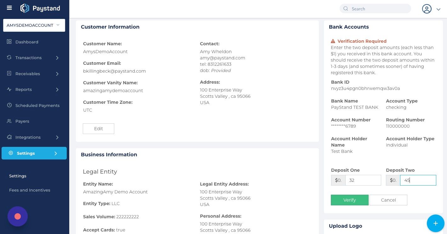This screenshot has width=447, height=234.
Task: Open the AMYSDEMOACCOUNT account dropdown
Action: pos(34,25)
